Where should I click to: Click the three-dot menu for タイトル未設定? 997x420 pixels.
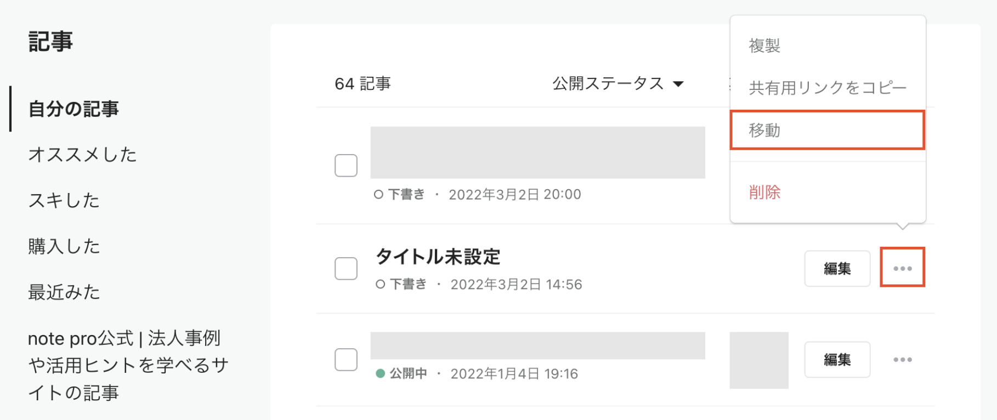coord(902,268)
